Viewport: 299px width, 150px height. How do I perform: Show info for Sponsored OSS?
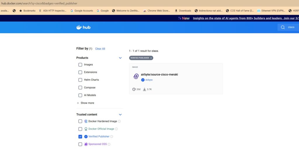109,144
